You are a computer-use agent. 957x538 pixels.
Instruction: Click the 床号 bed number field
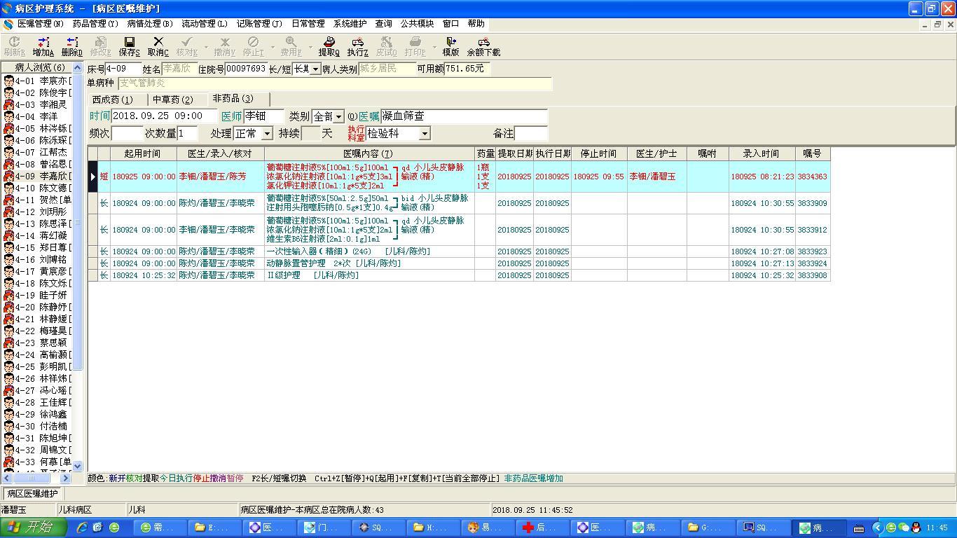pyautogui.click(x=123, y=69)
